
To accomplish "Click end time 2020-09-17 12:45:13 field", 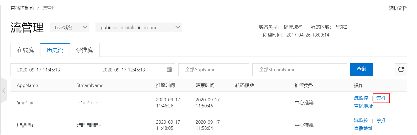I will 124,70.
